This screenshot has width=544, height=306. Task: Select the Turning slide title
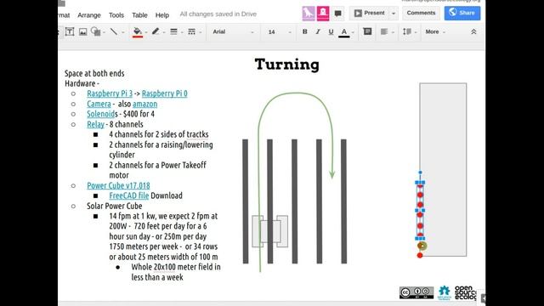287,65
